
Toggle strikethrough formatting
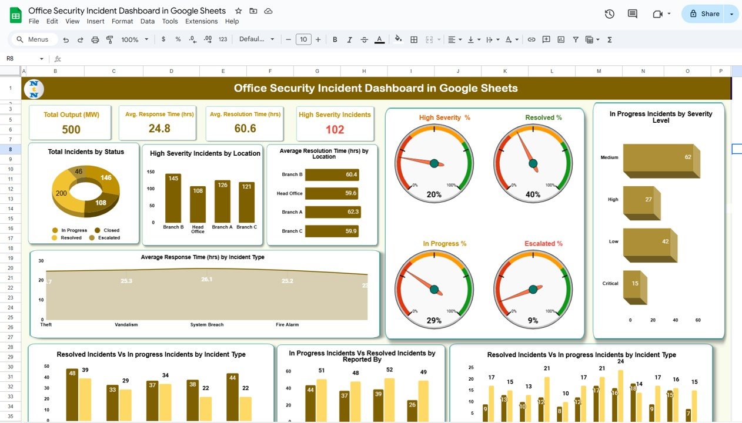(x=365, y=40)
